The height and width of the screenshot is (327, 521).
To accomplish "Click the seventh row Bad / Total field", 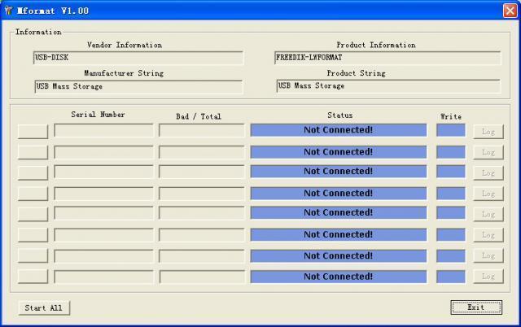I will [202, 256].
